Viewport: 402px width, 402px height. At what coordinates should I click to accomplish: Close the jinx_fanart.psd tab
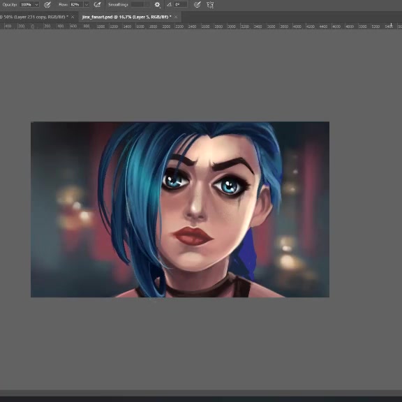(x=176, y=17)
